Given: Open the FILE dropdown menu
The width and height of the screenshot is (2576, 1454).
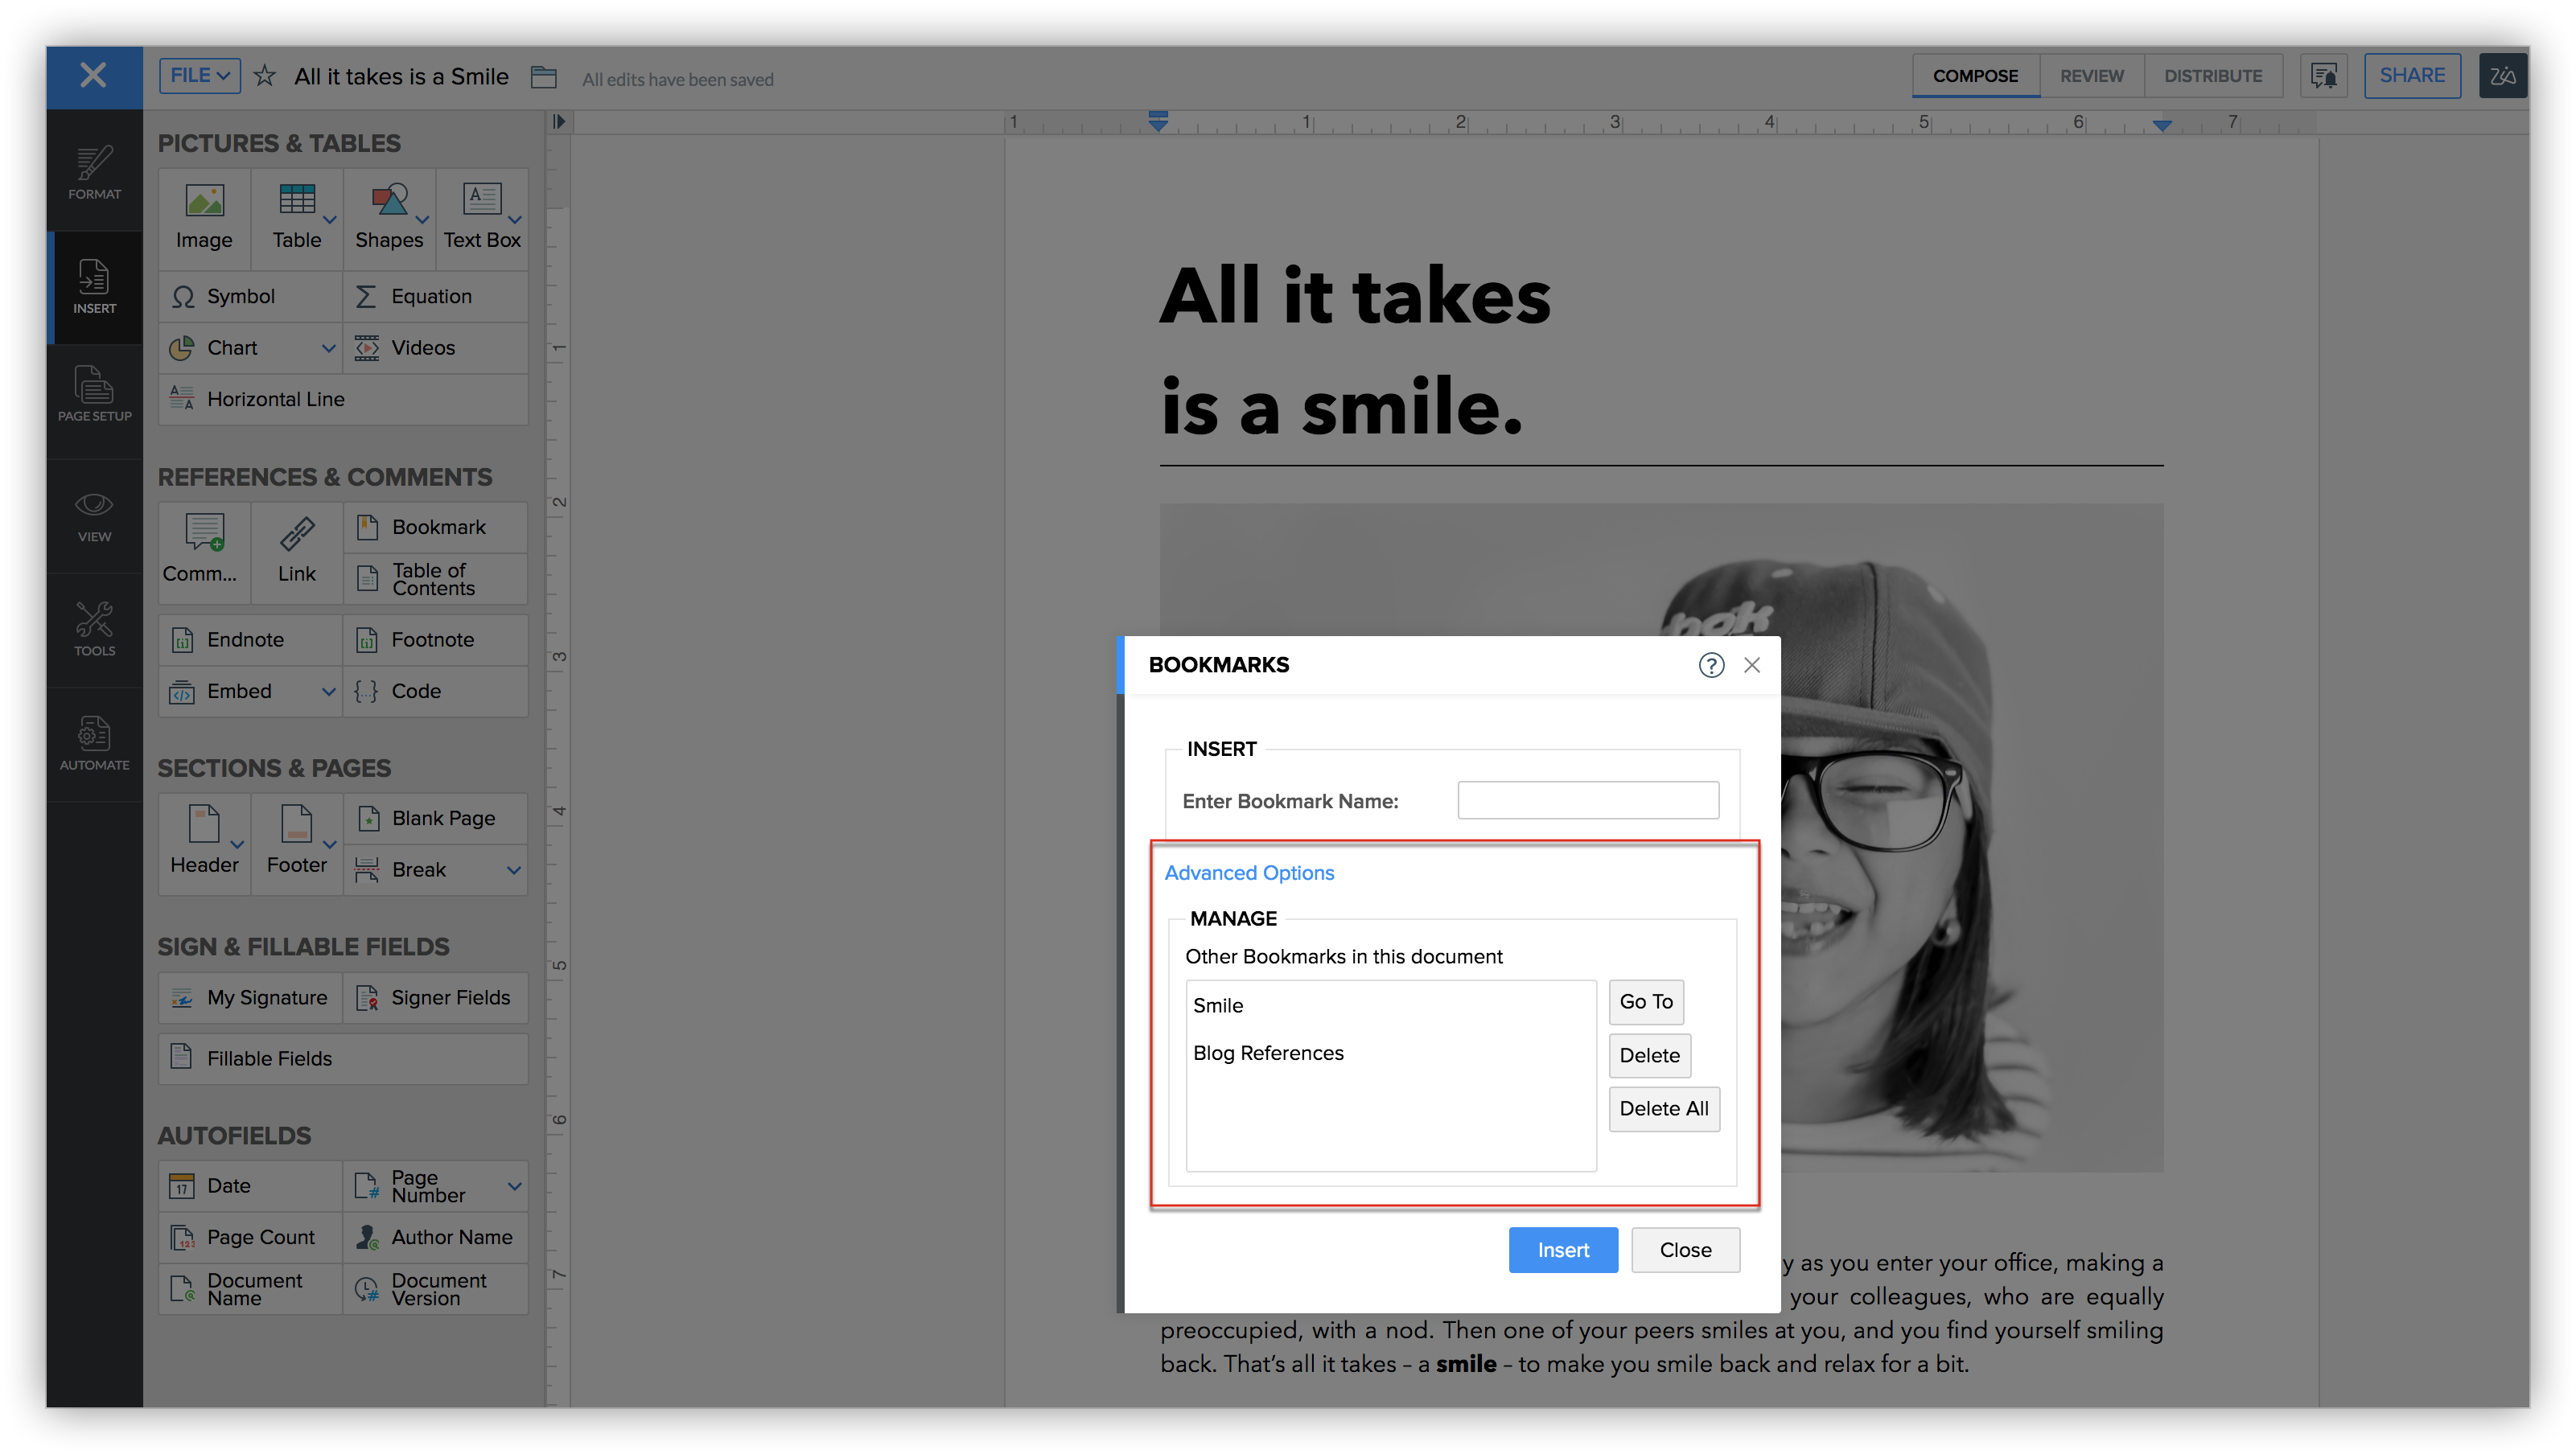Looking at the screenshot, I should tap(199, 76).
